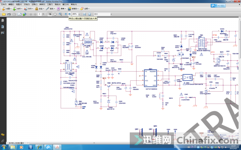
Task: Click the zoom out circular button
Action: [x=66, y=14]
